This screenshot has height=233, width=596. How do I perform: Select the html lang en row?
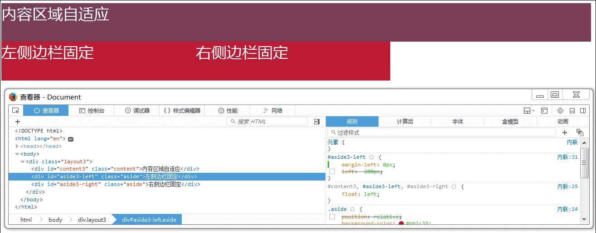(167, 138)
